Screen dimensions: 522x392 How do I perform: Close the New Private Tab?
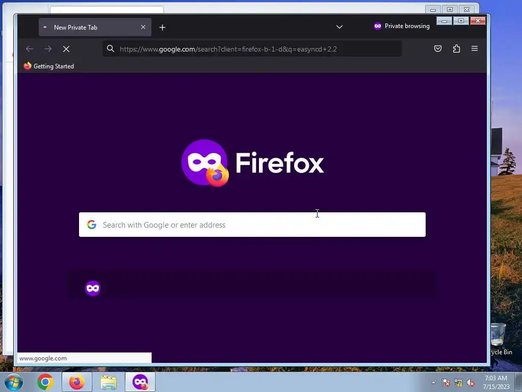pyautogui.click(x=143, y=28)
